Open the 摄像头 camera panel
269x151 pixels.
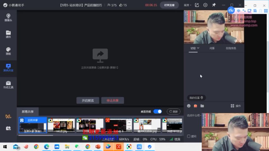[x=8, y=17]
